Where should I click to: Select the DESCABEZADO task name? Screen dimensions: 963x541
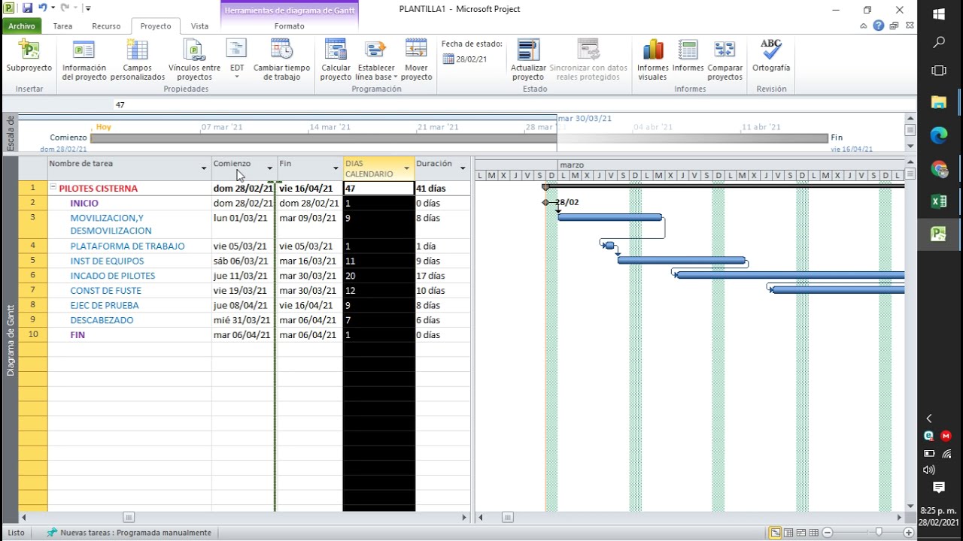(102, 320)
